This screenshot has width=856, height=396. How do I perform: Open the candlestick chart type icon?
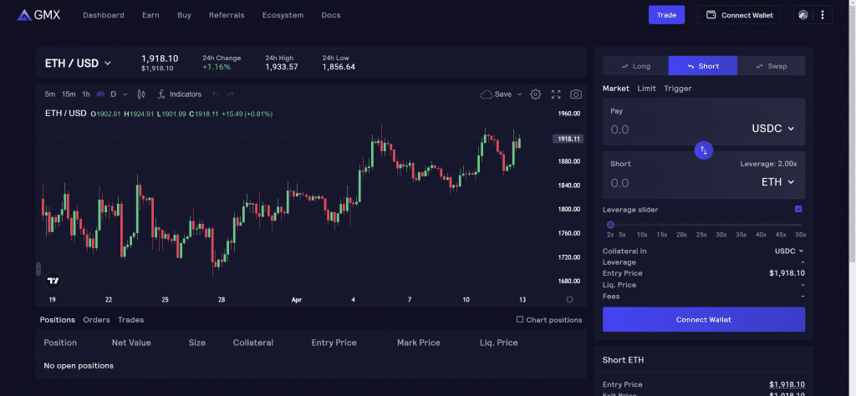(x=141, y=94)
